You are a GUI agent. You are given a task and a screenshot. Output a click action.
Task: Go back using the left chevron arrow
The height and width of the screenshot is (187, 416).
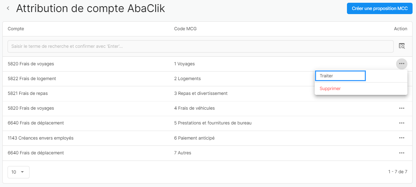pyautogui.click(x=8, y=8)
